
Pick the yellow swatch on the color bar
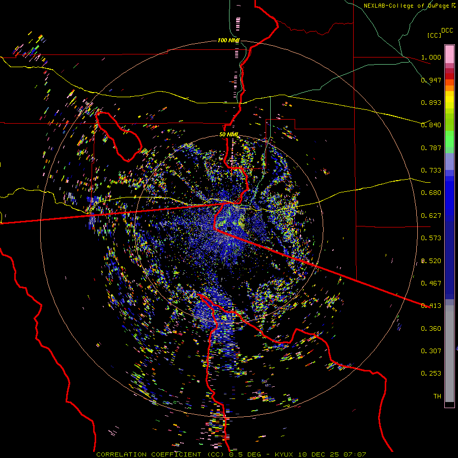point(449,100)
